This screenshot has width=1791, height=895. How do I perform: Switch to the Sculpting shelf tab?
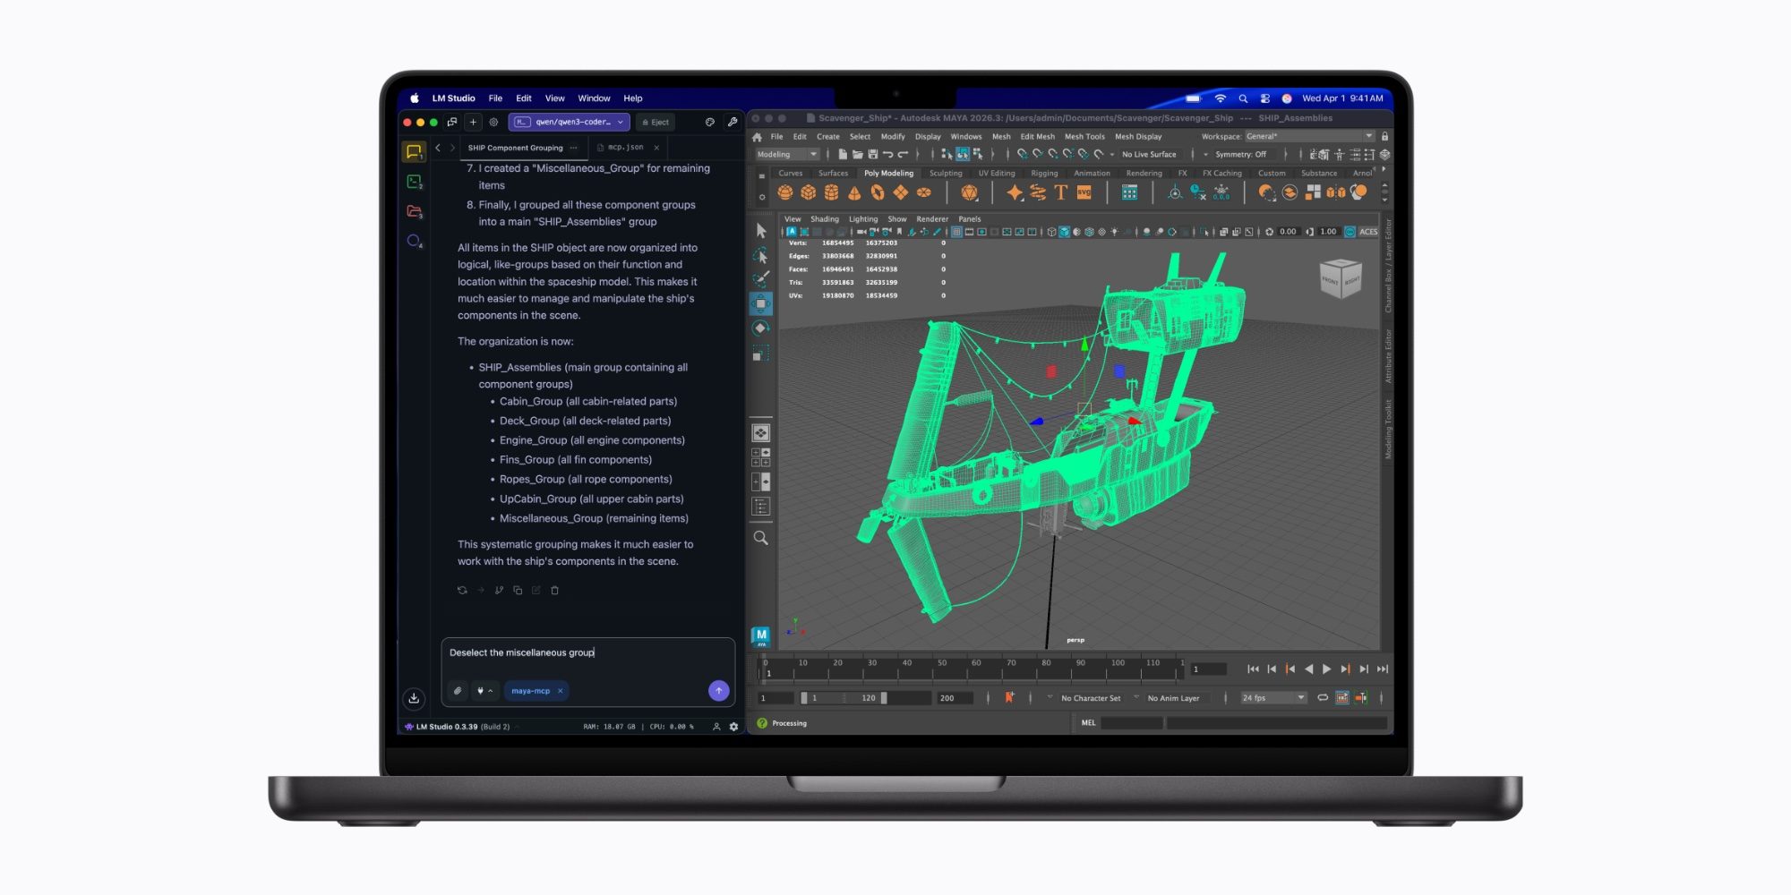(x=946, y=174)
